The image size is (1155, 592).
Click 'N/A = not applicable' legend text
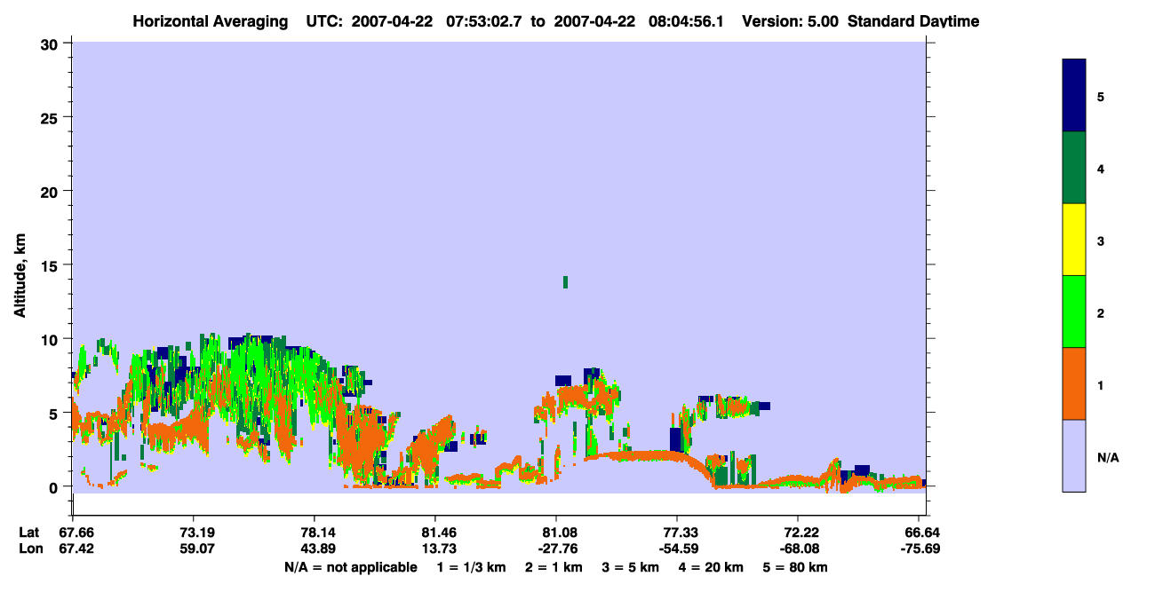click(351, 567)
